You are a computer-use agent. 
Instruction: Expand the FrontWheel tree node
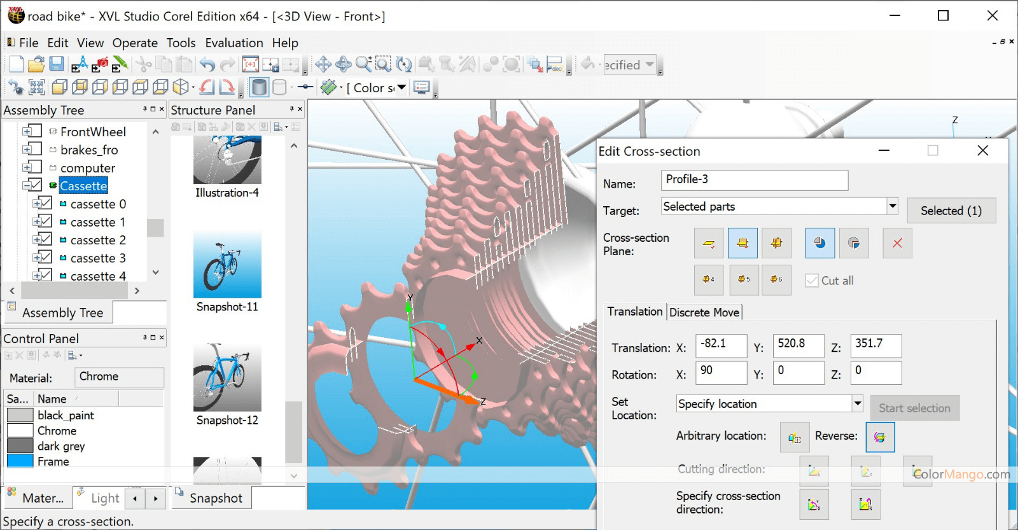click(x=27, y=132)
